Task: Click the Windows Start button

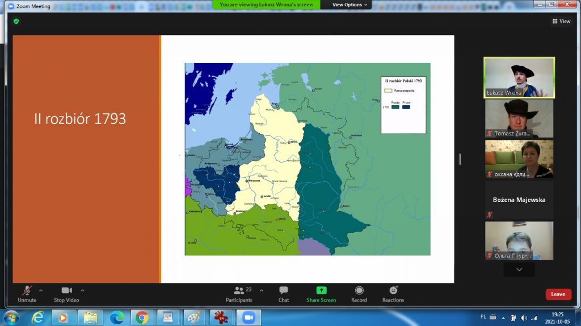Action: pos(11,318)
